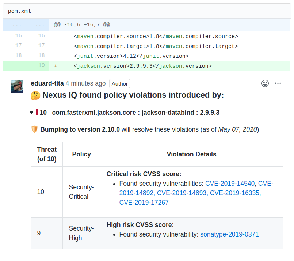Open the comment options ellipsis menu
Screen dimensions: 294x261
278,83
